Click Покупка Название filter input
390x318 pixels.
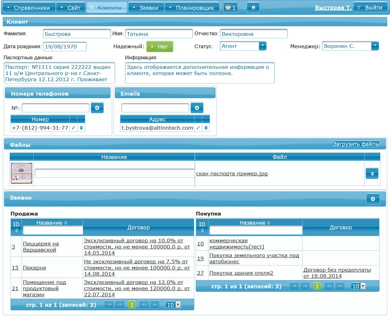point(256,230)
